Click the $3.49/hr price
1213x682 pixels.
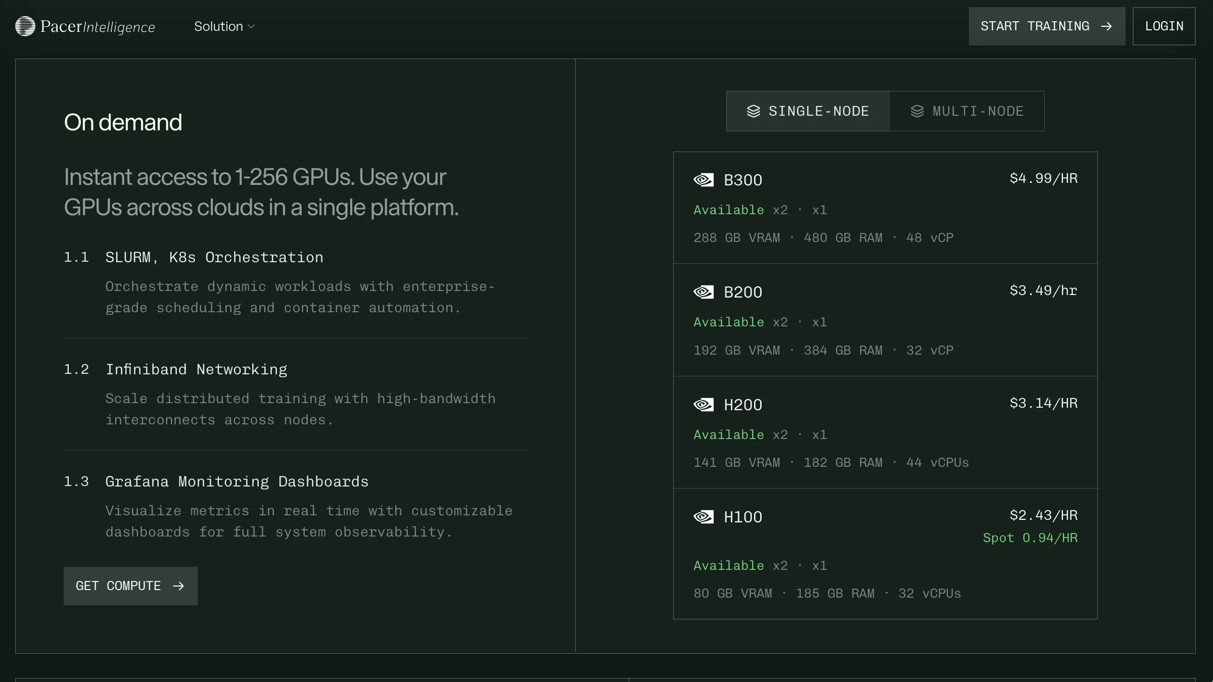pos(1044,290)
